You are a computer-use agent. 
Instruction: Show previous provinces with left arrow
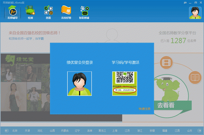pos(7,131)
